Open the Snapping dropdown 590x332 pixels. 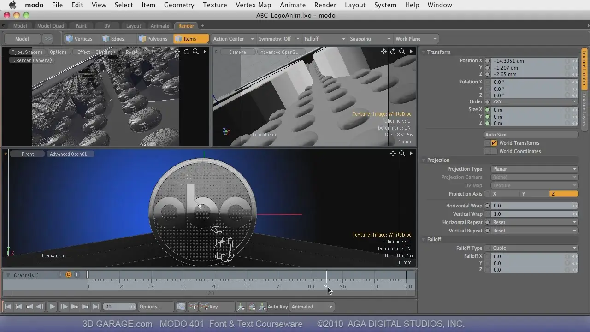[370, 39]
